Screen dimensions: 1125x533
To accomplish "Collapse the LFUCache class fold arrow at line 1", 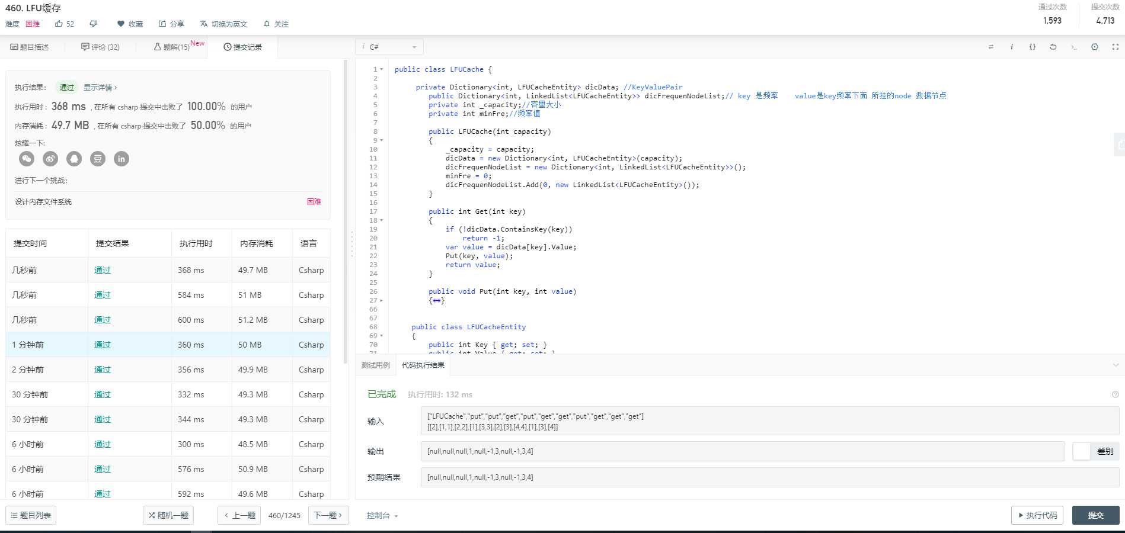I will 381,69.
